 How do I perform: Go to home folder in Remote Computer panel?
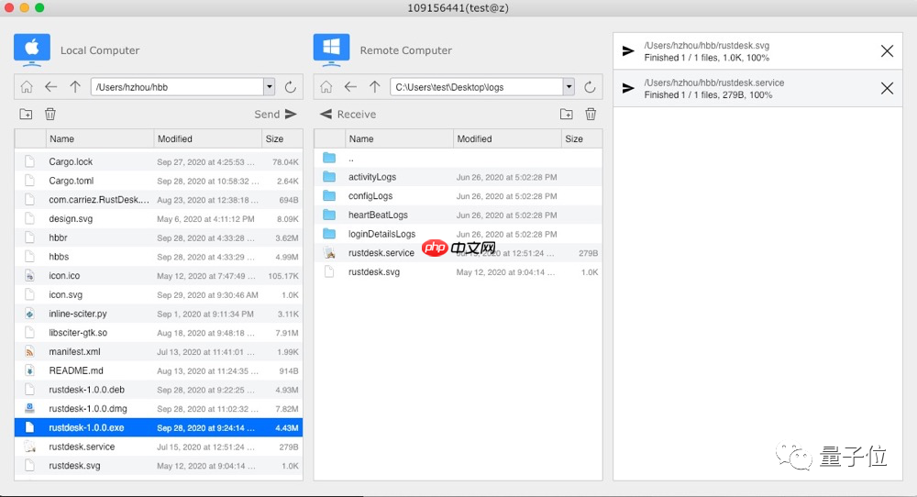326,87
